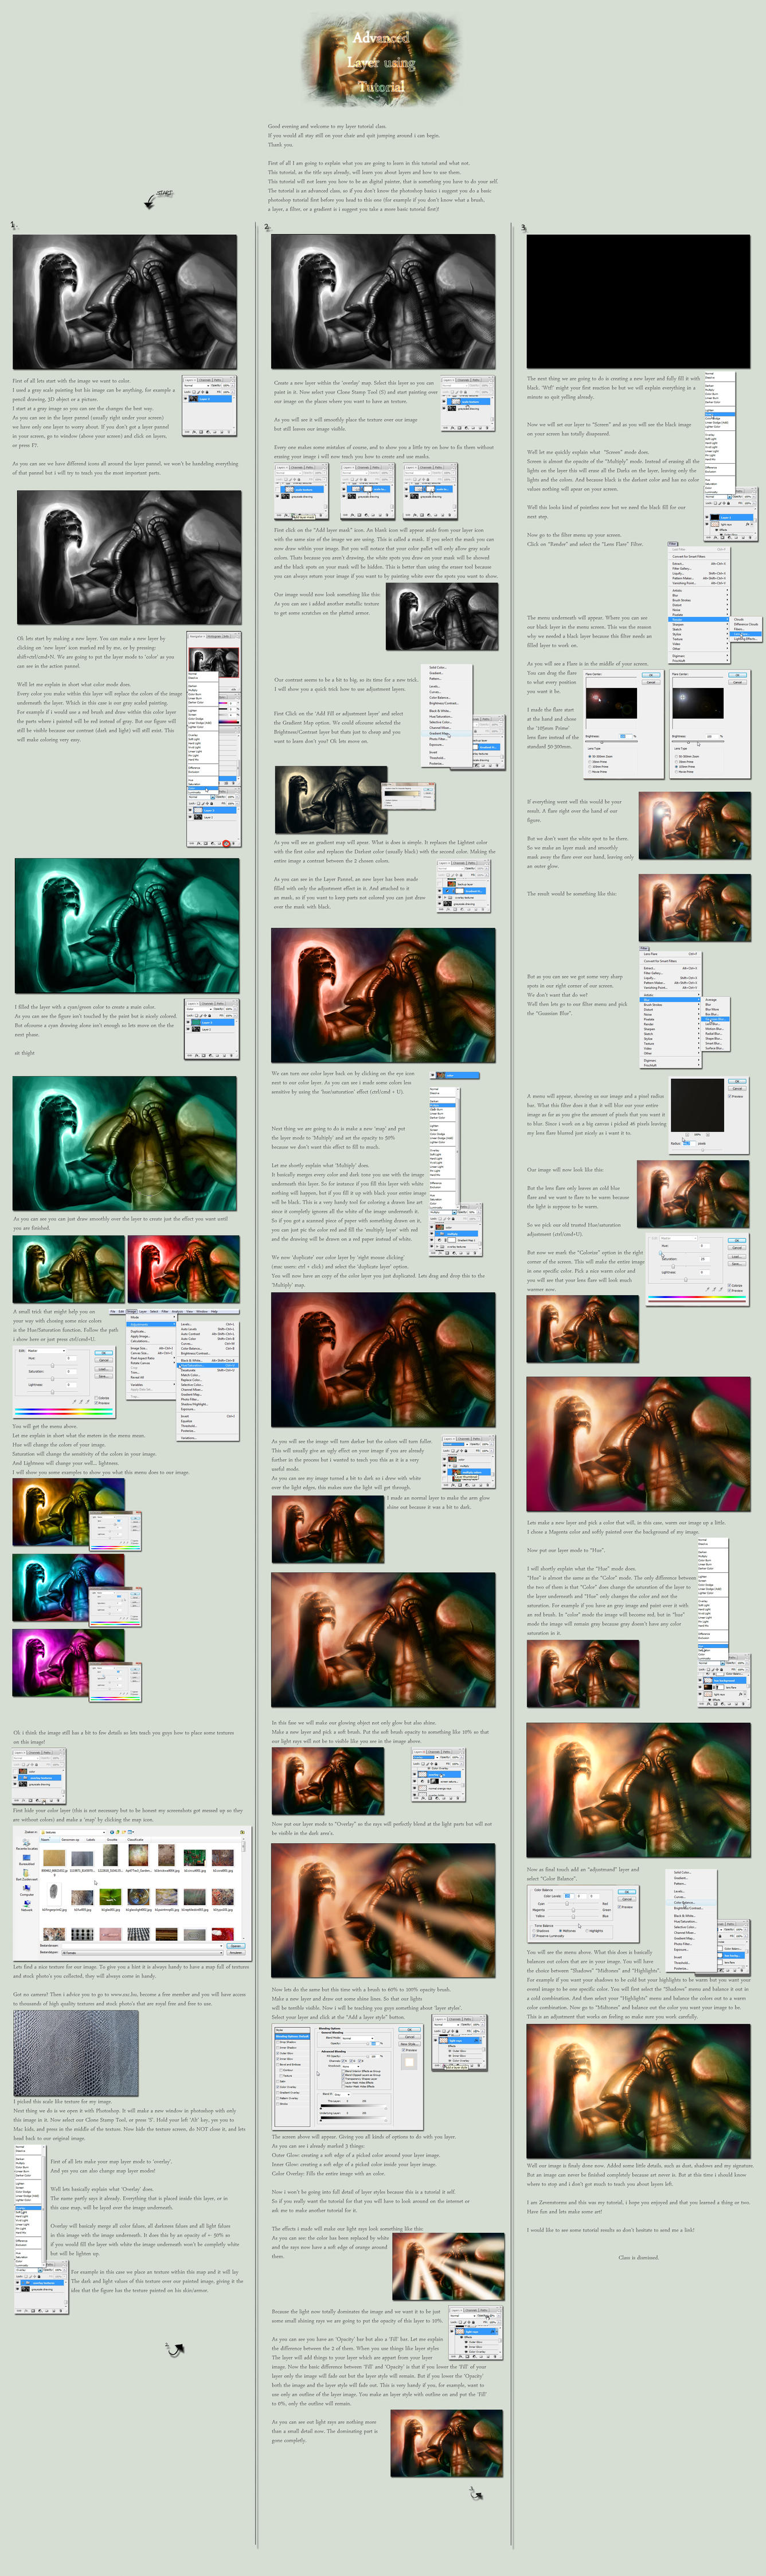Expand the Variables submenu in the Image menu

click(x=152, y=1384)
